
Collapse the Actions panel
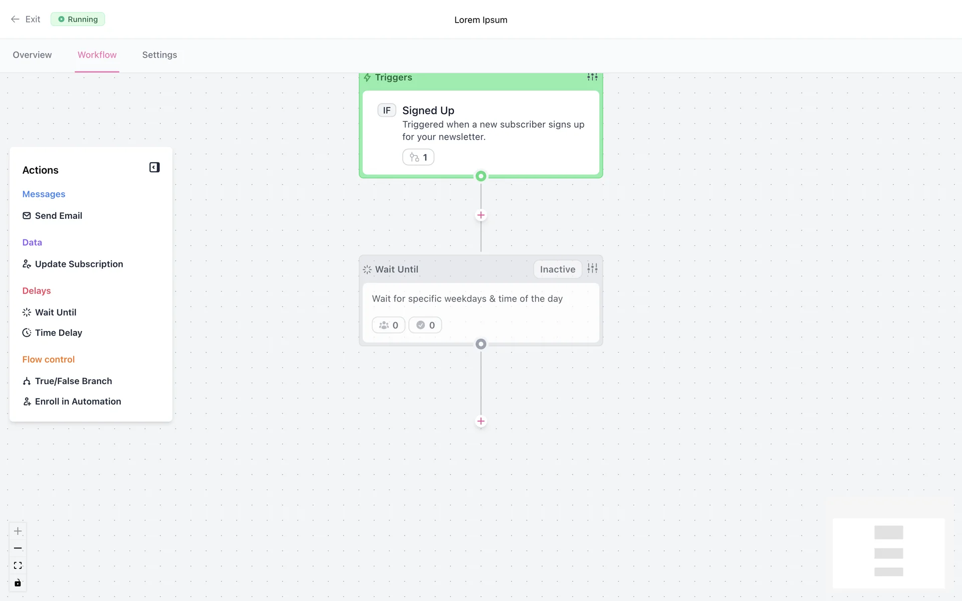154,167
